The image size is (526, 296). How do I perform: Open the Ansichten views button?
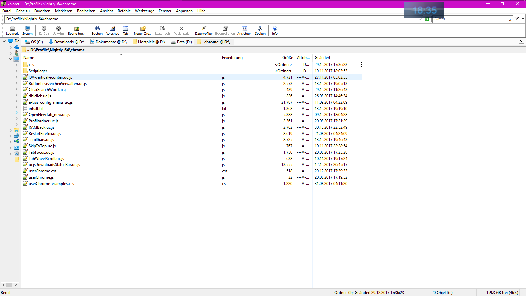point(244,30)
